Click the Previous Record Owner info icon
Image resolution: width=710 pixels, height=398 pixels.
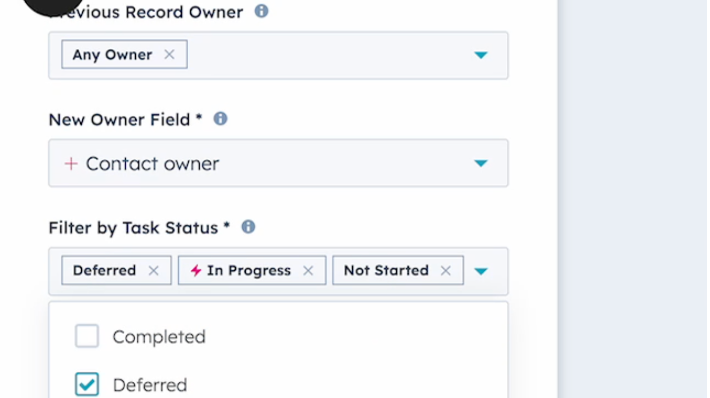(262, 11)
